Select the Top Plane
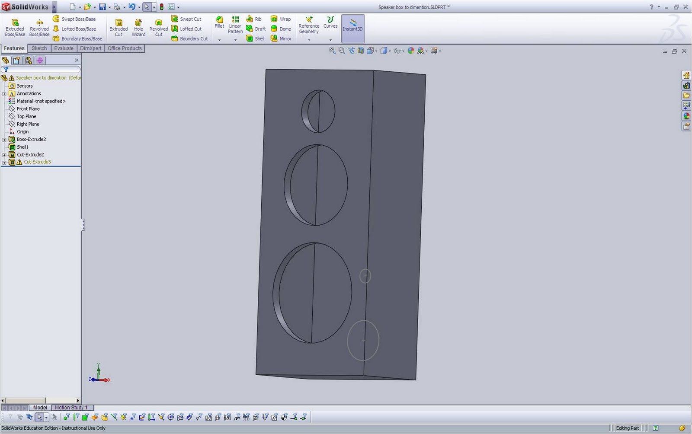 (x=22, y=117)
